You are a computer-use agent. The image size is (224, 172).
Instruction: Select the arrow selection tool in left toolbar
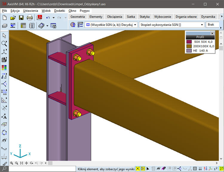click(4, 35)
